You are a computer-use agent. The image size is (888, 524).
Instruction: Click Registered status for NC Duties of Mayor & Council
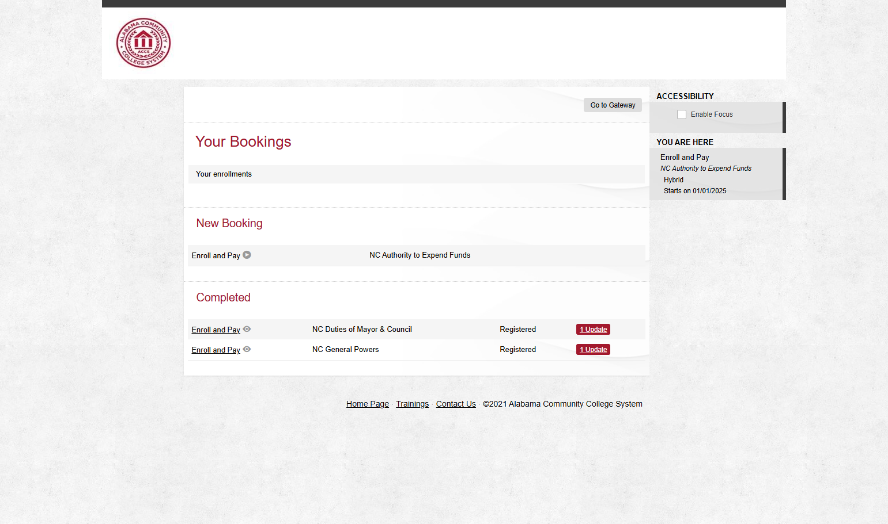[x=517, y=329]
